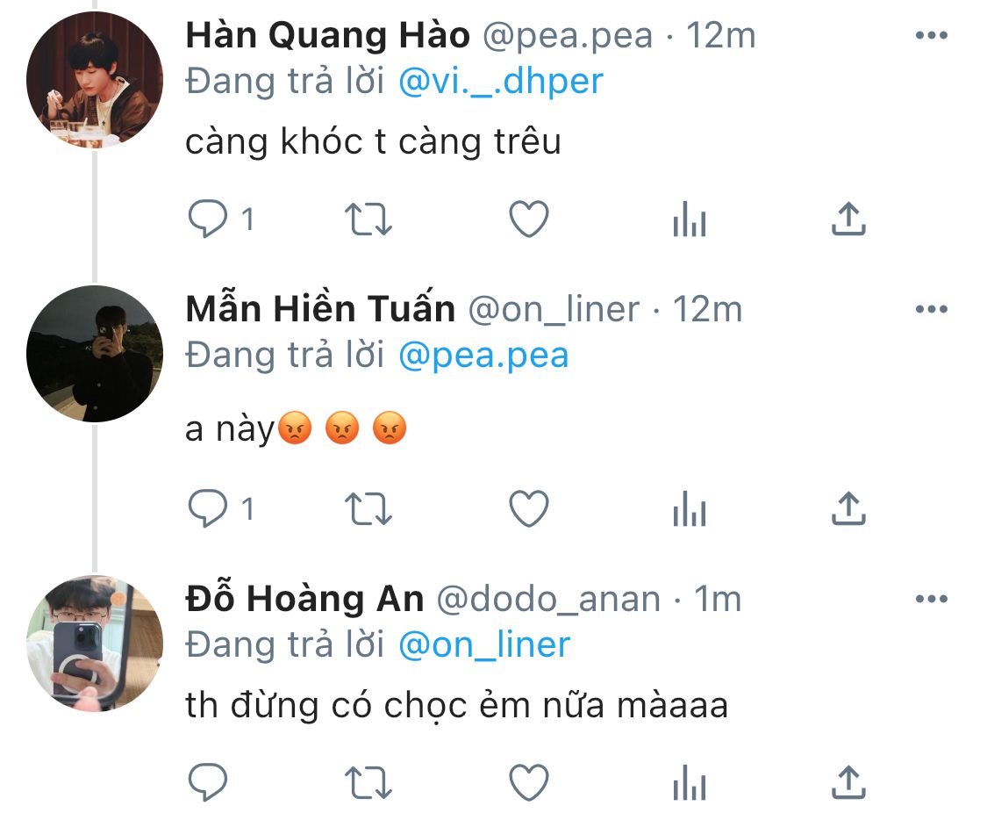The image size is (987, 813).
Task: Reply to Hàn Quang Hào's tweet
Action: pyautogui.click(x=209, y=219)
